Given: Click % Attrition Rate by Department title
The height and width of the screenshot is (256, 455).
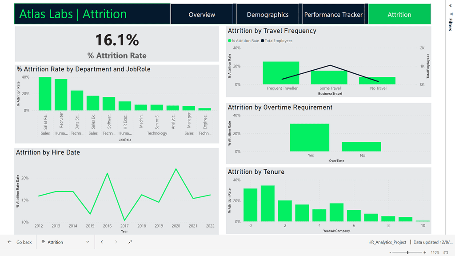Looking at the screenshot, I should coord(84,69).
